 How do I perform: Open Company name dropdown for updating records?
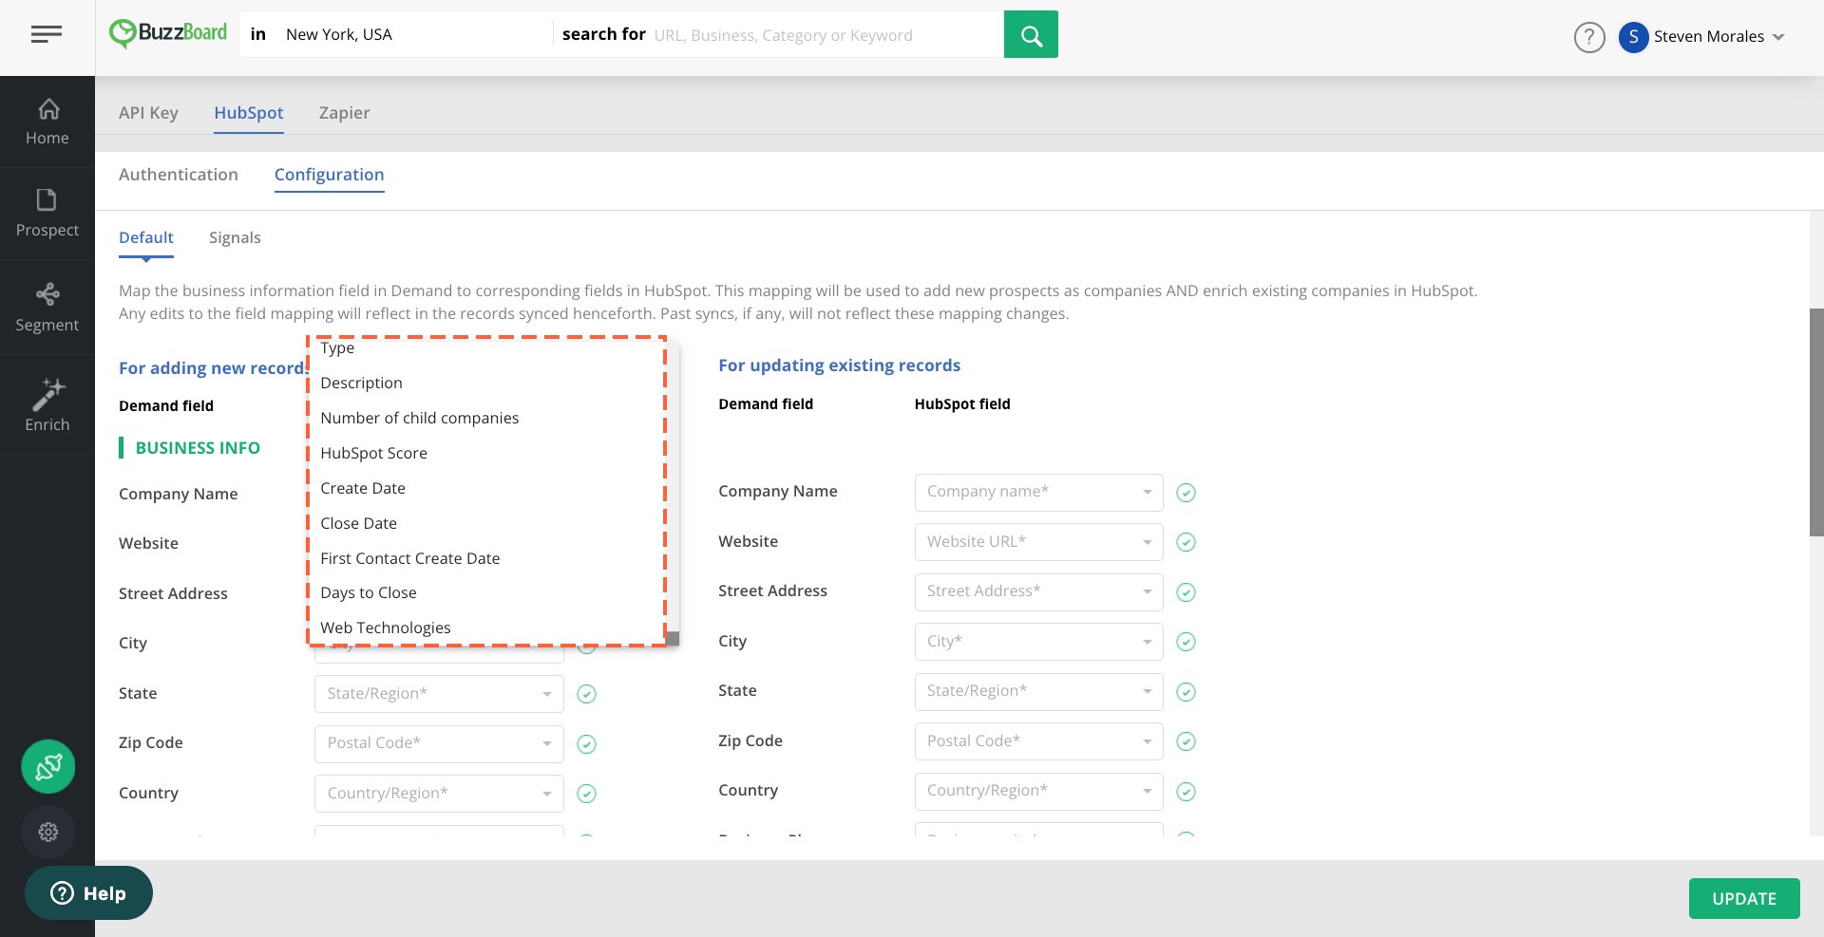[1038, 492]
